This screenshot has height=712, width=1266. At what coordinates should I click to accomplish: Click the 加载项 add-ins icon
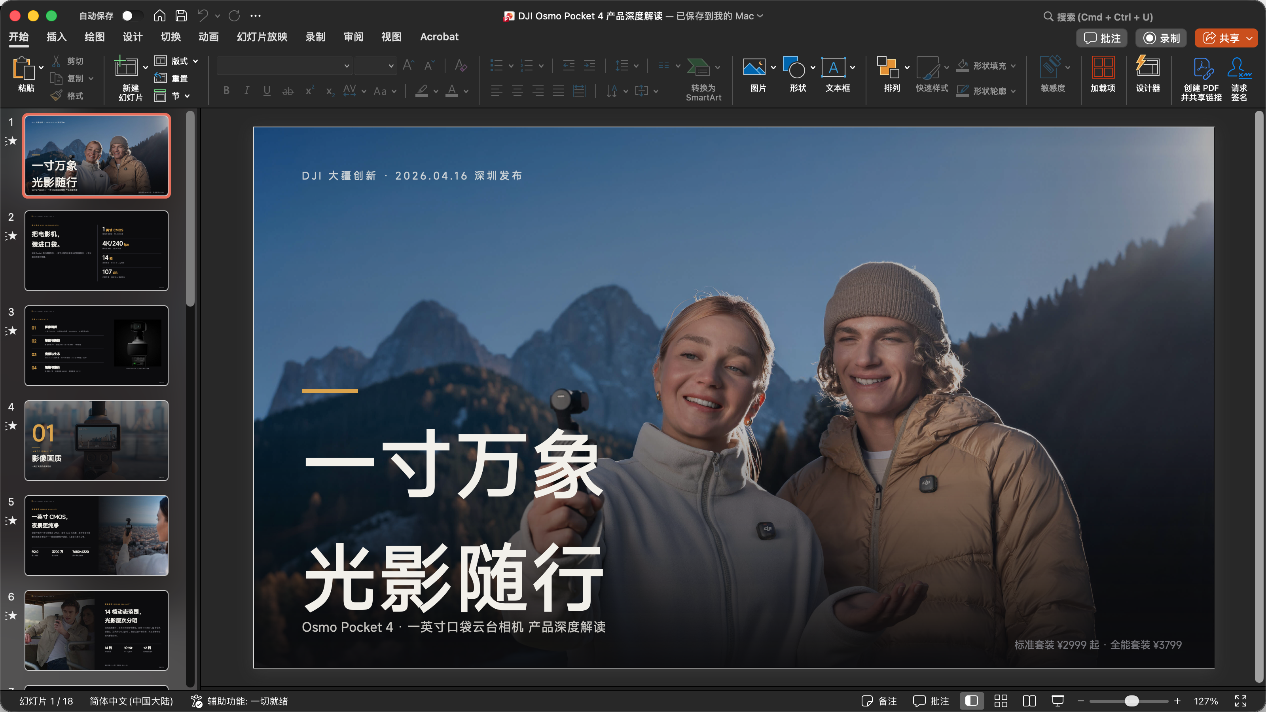coord(1102,67)
